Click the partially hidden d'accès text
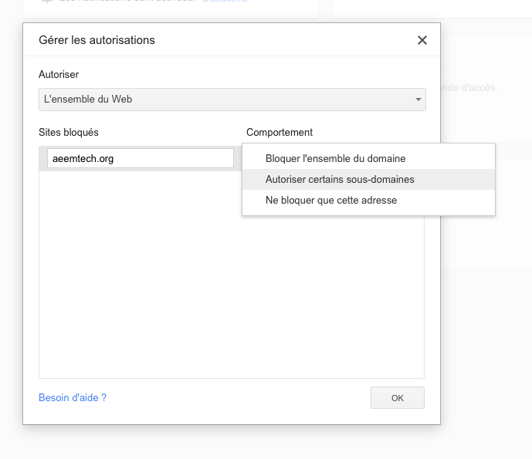Viewport: 532px width, 459px height. [471, 87]
